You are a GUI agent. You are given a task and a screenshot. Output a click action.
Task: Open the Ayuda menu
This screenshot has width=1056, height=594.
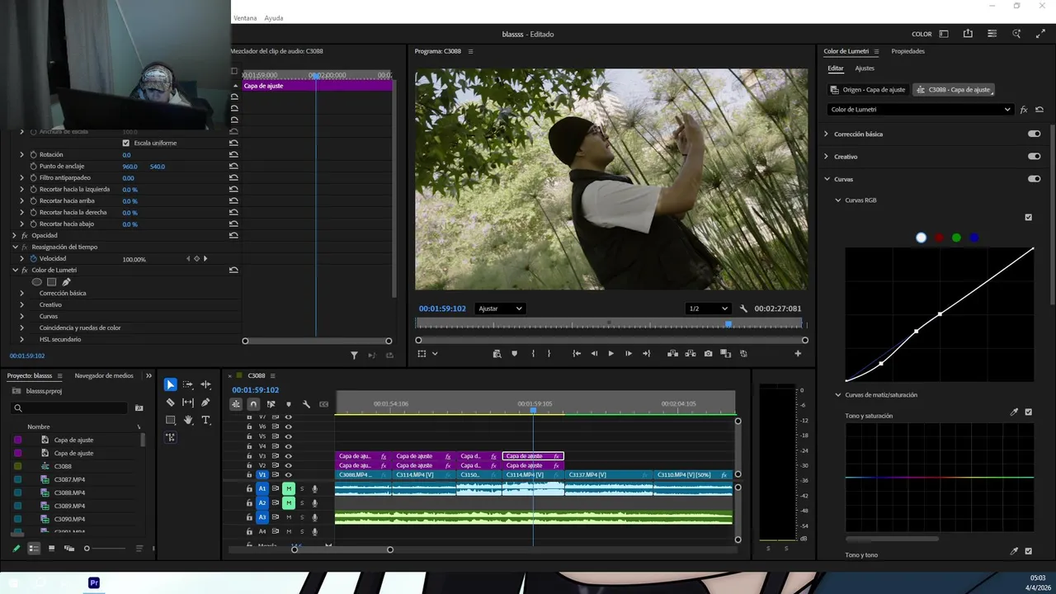click(x=274, y=18)
